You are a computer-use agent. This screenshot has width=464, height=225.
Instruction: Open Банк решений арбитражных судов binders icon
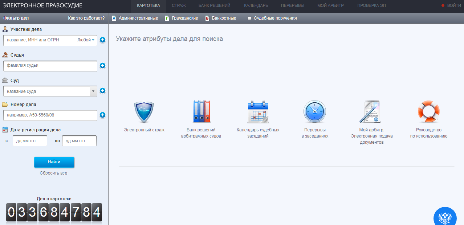tap(201, 112)
